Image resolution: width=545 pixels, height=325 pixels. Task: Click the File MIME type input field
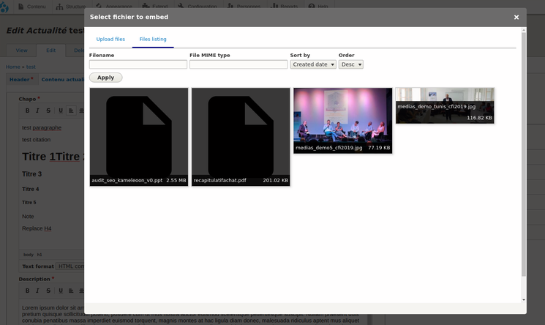(238, 64)
